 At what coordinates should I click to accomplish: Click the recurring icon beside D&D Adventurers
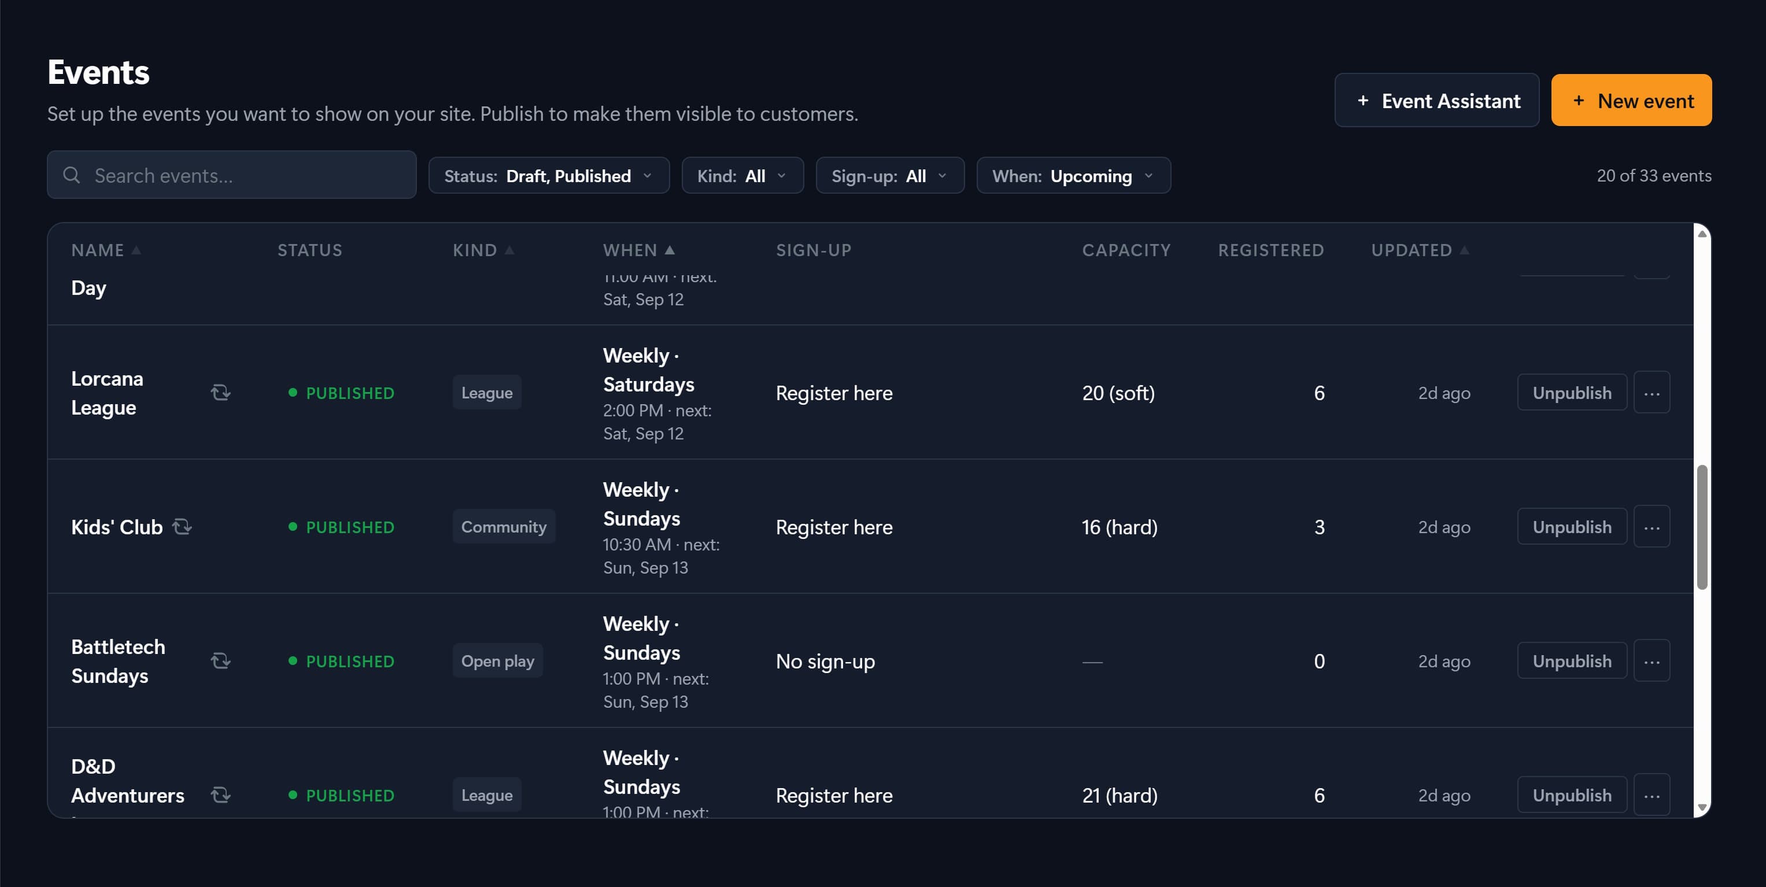click(x=220, y=795)
